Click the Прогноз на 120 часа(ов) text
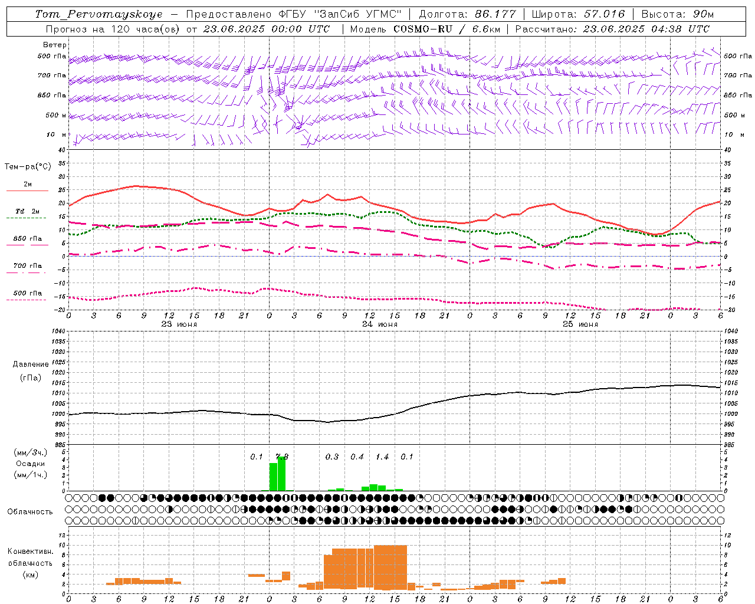This screenshot has height=604, width=755. 113,29
